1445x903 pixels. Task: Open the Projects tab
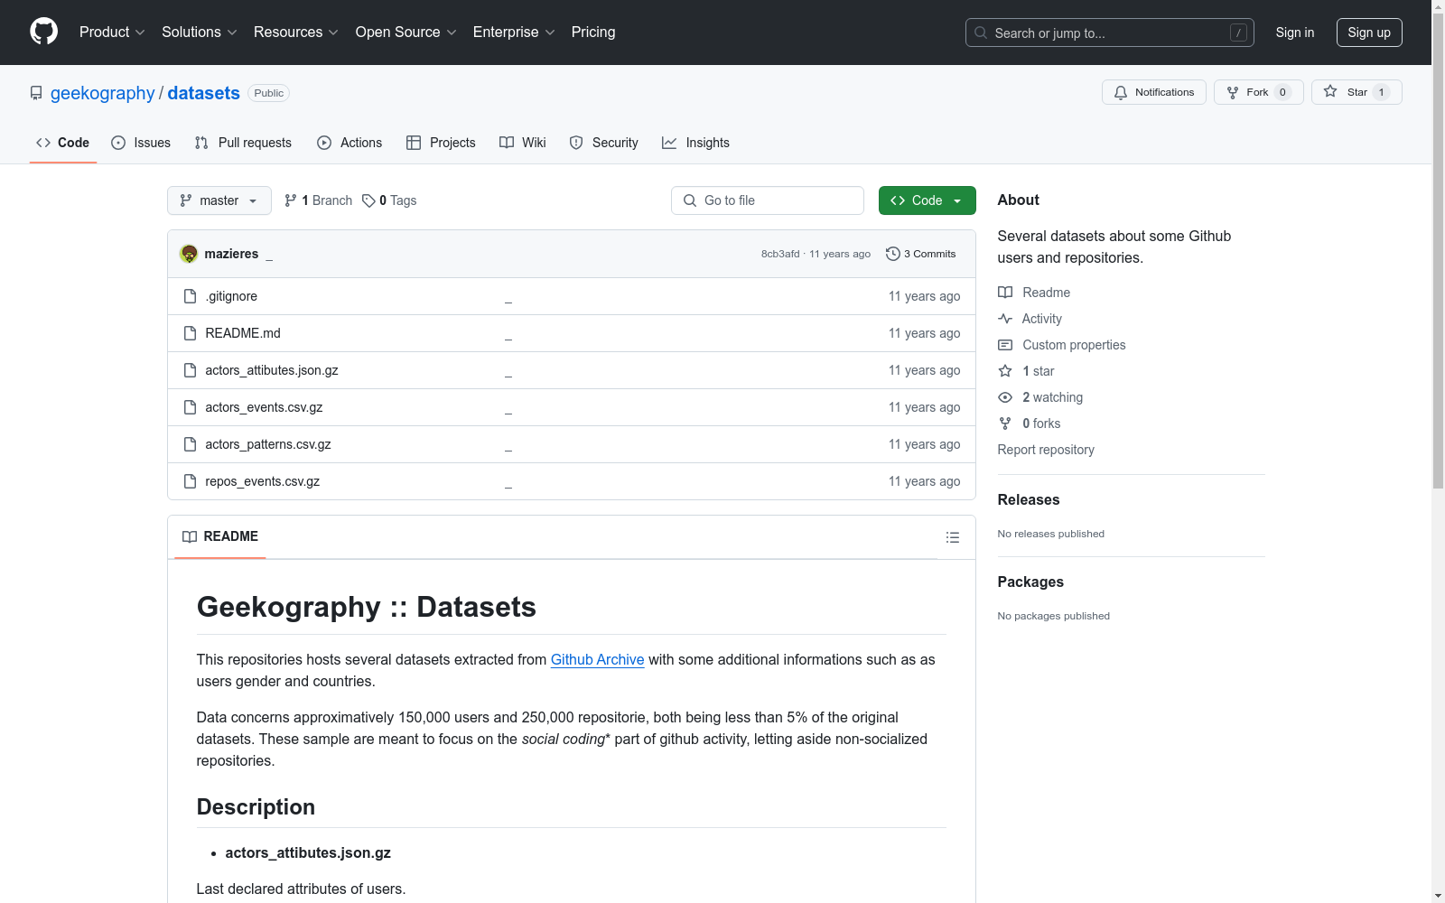point(441,143)
